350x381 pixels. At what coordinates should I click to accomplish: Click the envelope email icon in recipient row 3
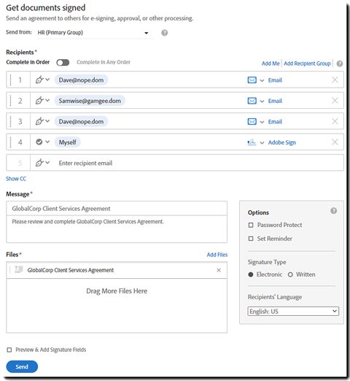click(252, 121)
